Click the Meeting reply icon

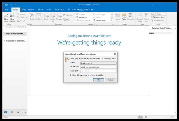coord(68,15)
